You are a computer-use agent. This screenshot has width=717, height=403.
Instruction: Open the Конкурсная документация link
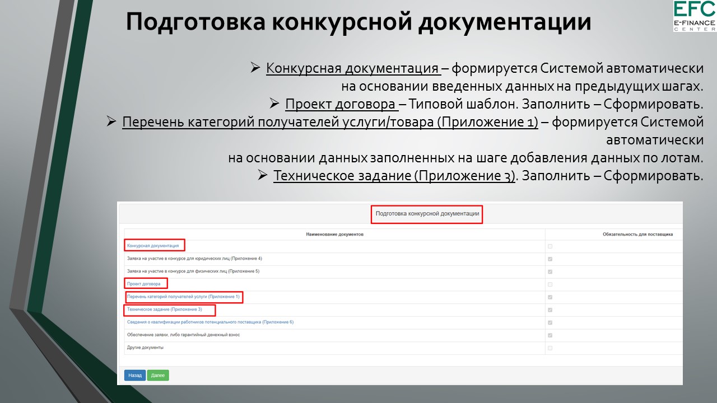(153, 246)
